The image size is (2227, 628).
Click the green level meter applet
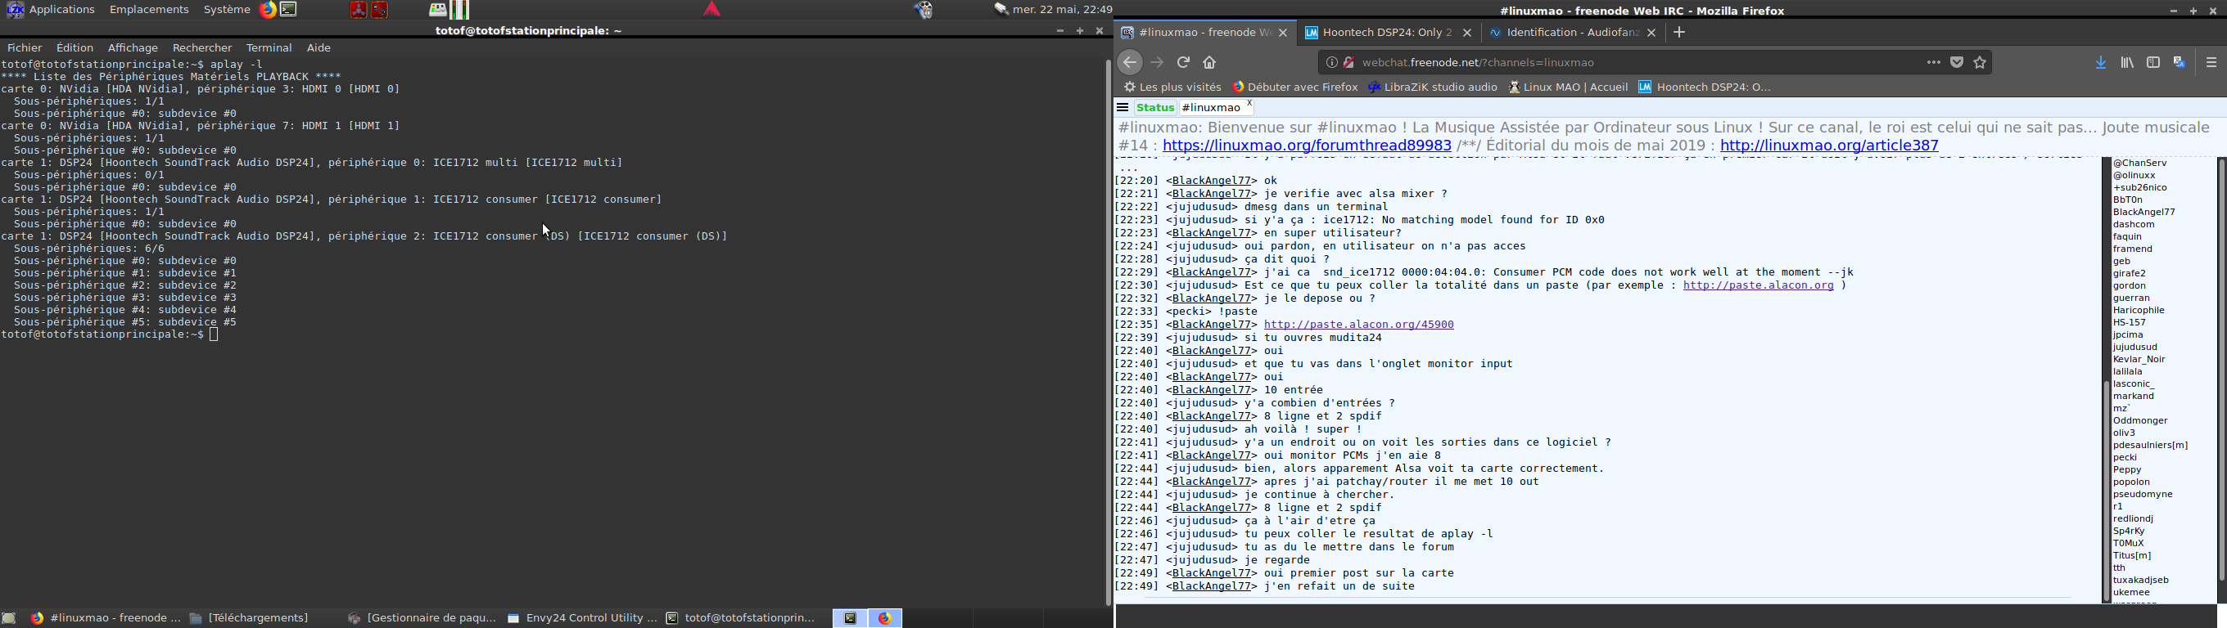tap(461, 10)
